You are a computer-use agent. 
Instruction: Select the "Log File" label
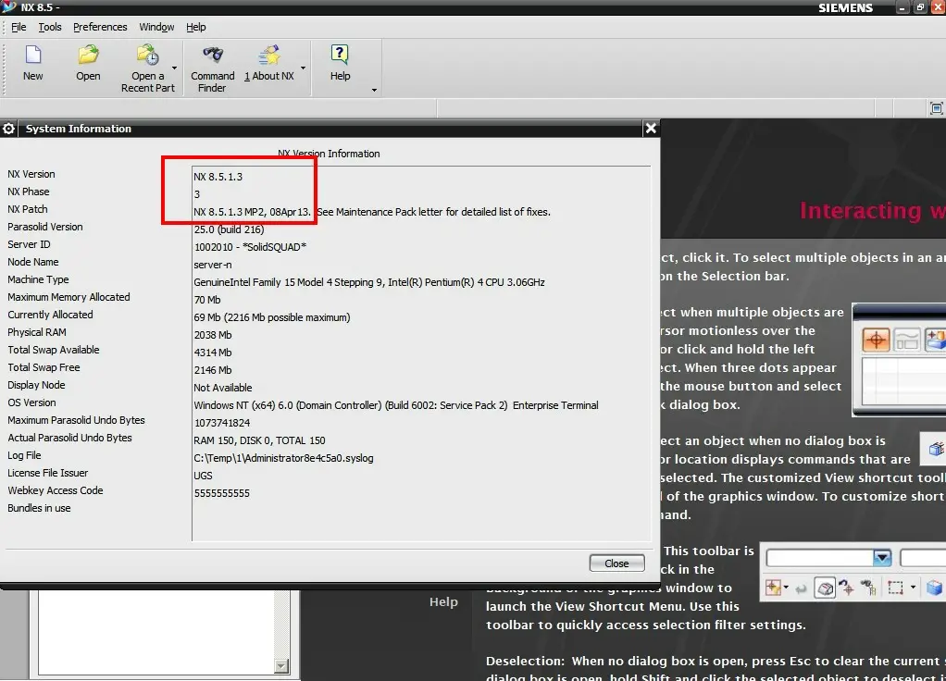pos(24,455)
